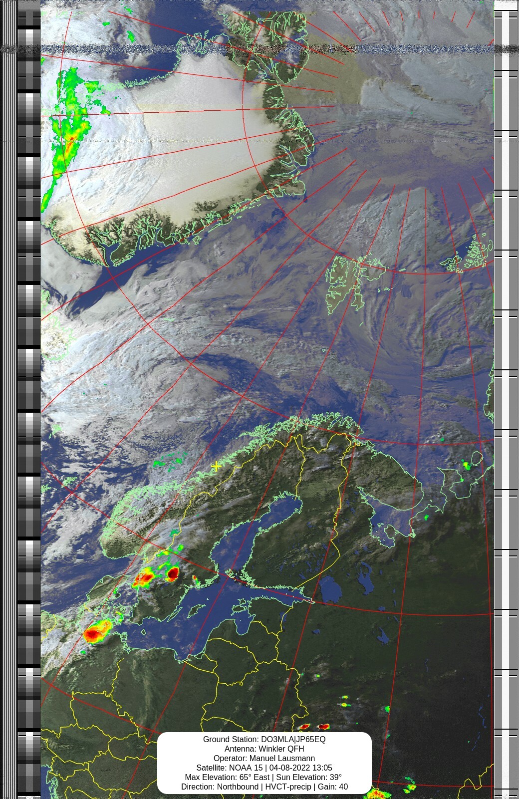
Task: Select the "04-08-2022 13:05" date and time text
Action: [x=301, y=768]
